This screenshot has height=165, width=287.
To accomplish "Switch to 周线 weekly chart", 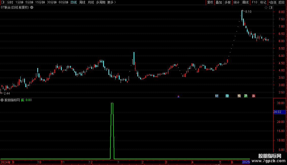I will pyautogui.click(x=82, y=2).
